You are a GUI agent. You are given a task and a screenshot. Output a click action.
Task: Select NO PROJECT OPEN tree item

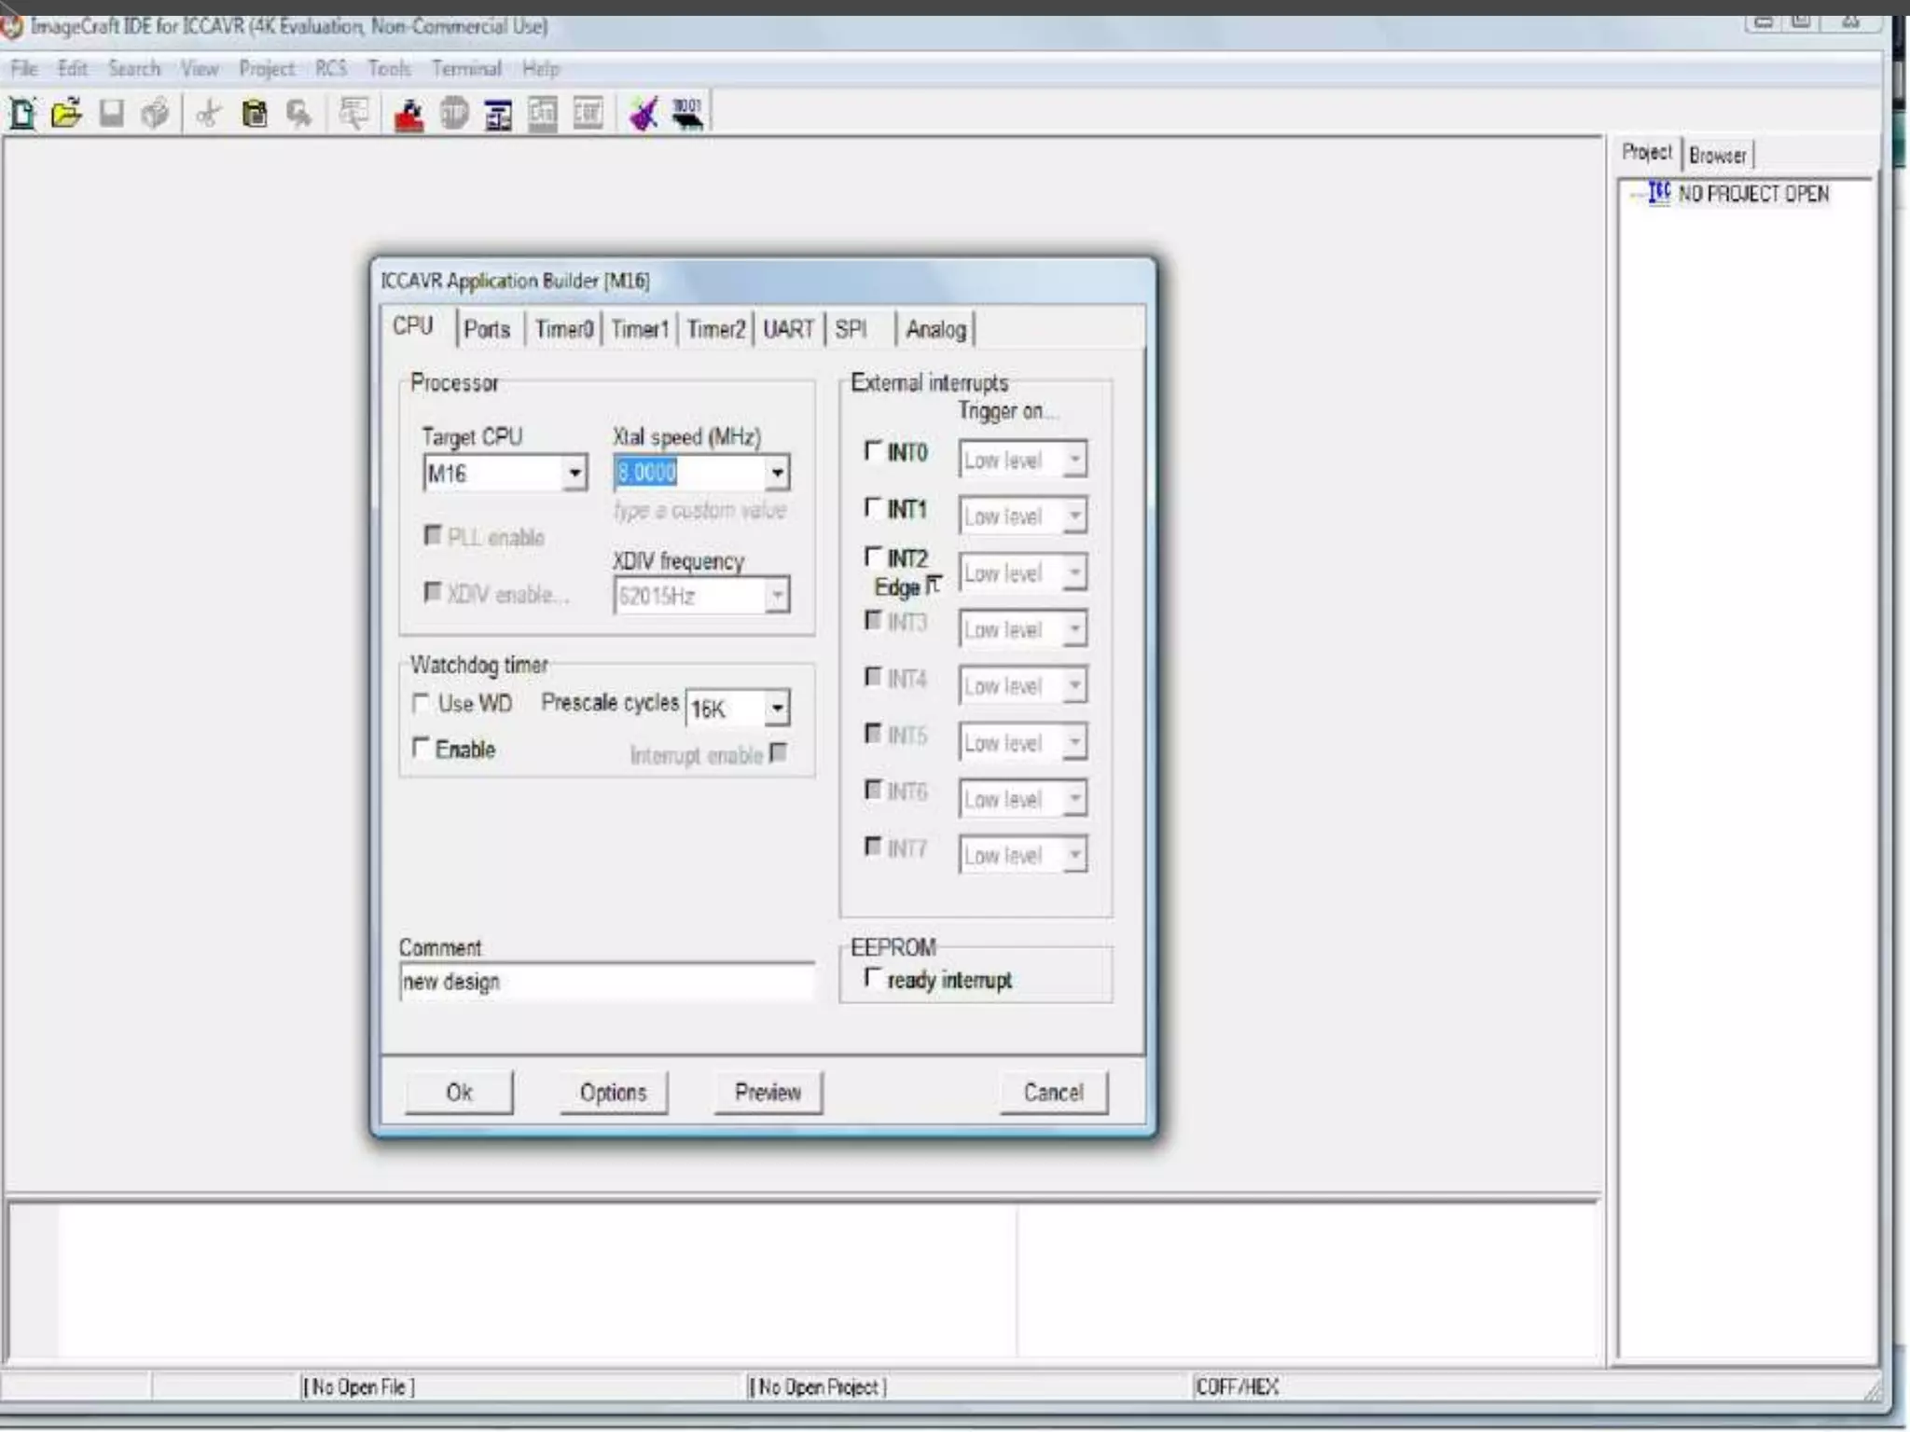(1753, 194)
